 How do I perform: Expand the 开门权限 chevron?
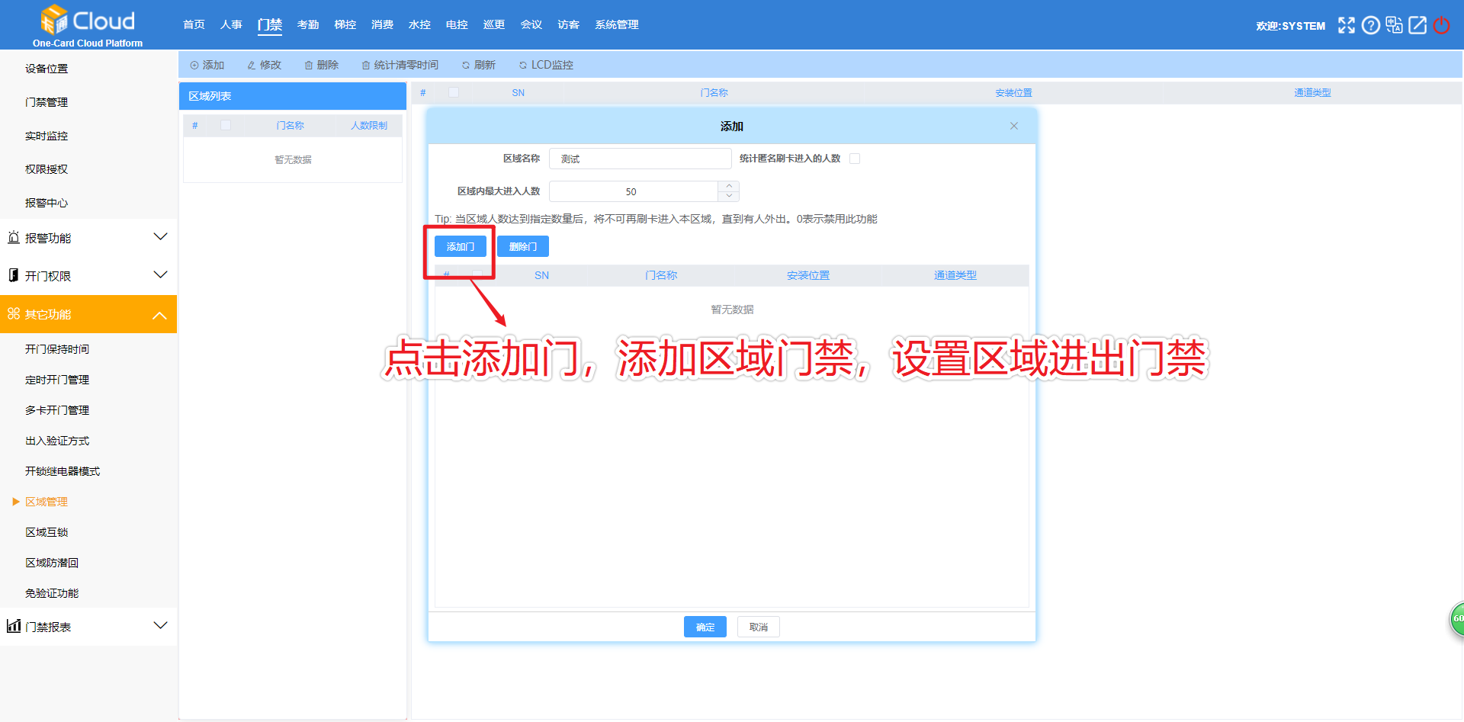[x=160, y=275]
